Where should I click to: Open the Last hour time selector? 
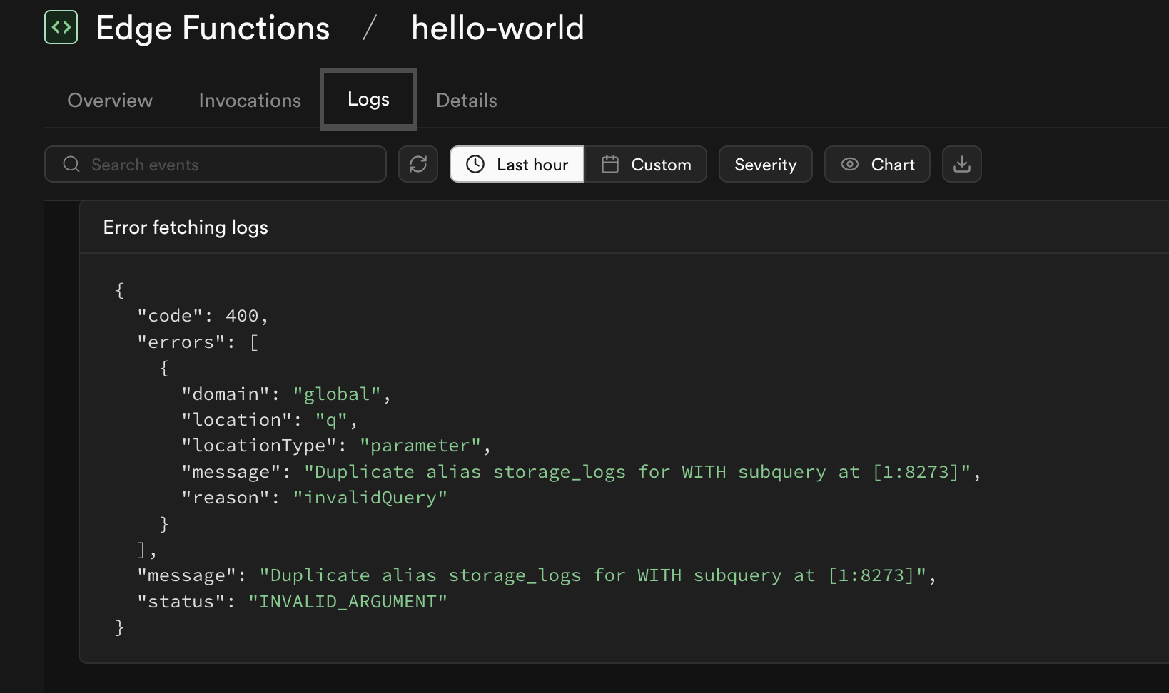[516, 164]
